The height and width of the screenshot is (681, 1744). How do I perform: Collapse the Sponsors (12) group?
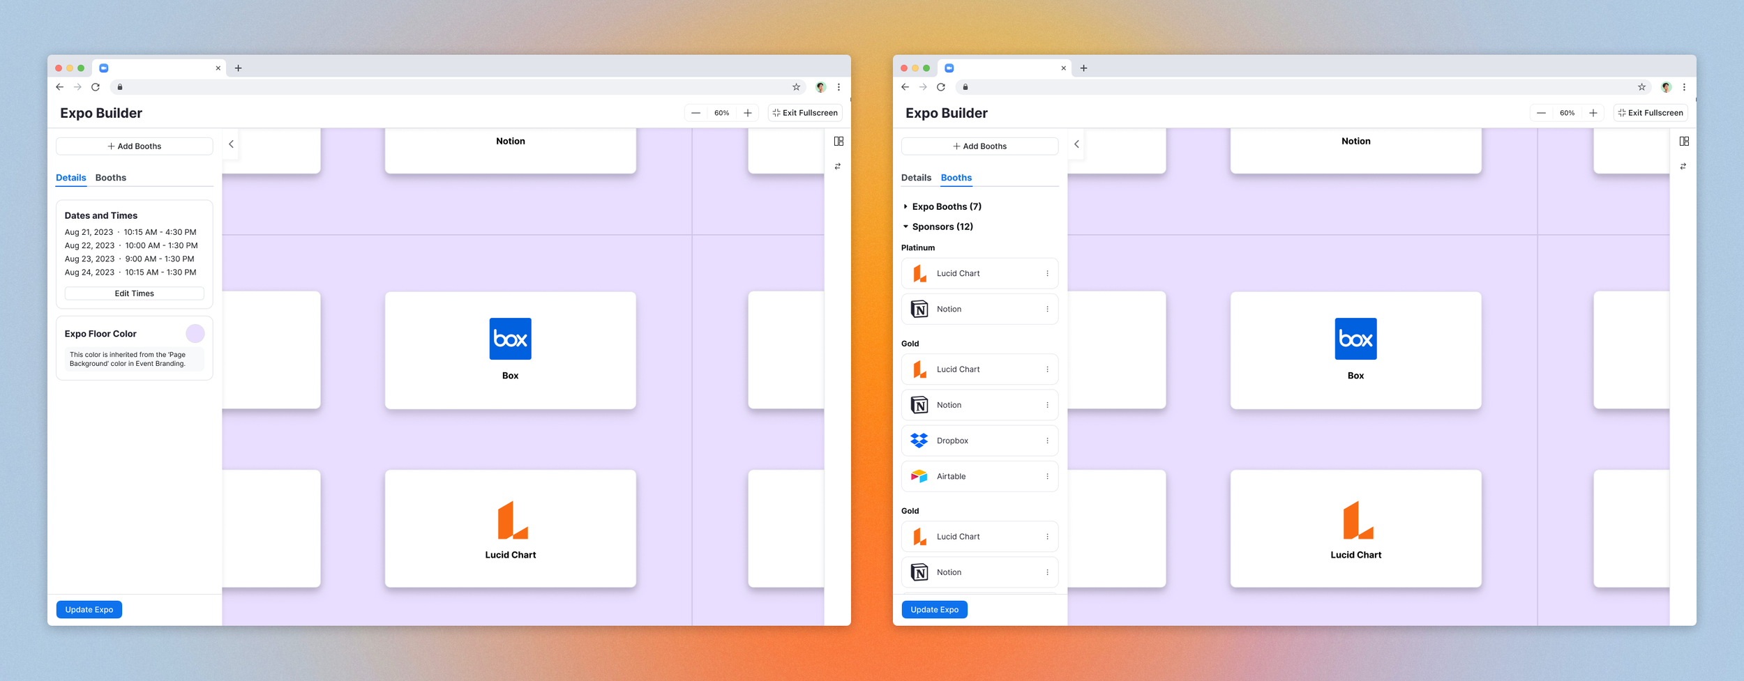[938, 227]
